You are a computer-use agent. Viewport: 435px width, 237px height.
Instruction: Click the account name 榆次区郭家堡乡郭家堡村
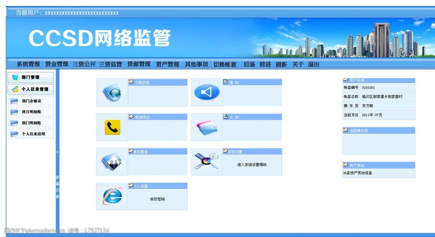click(382, 97)
